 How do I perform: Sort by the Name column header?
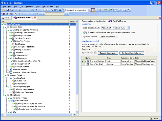point(95,58)
